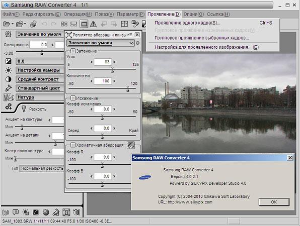Viewport: 300px width, 226px height.
Task: Enable the Хроматичная аберрация checkbox
Action: [x=73, y=145]
